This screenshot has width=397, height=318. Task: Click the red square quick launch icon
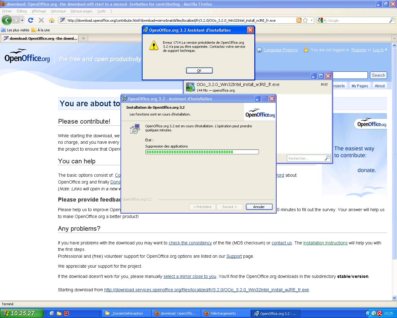click(66, 313)
